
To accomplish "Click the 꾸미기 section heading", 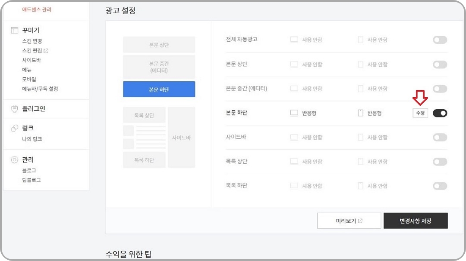I will click(x=31, y=30).
